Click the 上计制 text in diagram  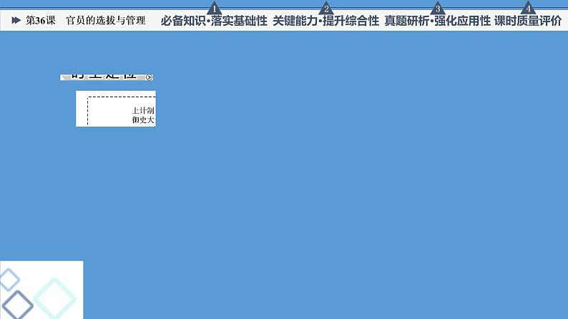click(x=143, y=110)
